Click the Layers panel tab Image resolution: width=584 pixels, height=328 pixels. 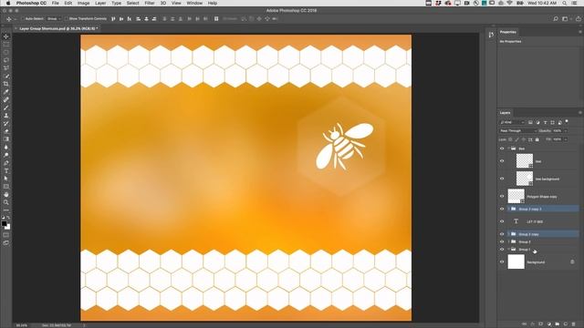505,113
